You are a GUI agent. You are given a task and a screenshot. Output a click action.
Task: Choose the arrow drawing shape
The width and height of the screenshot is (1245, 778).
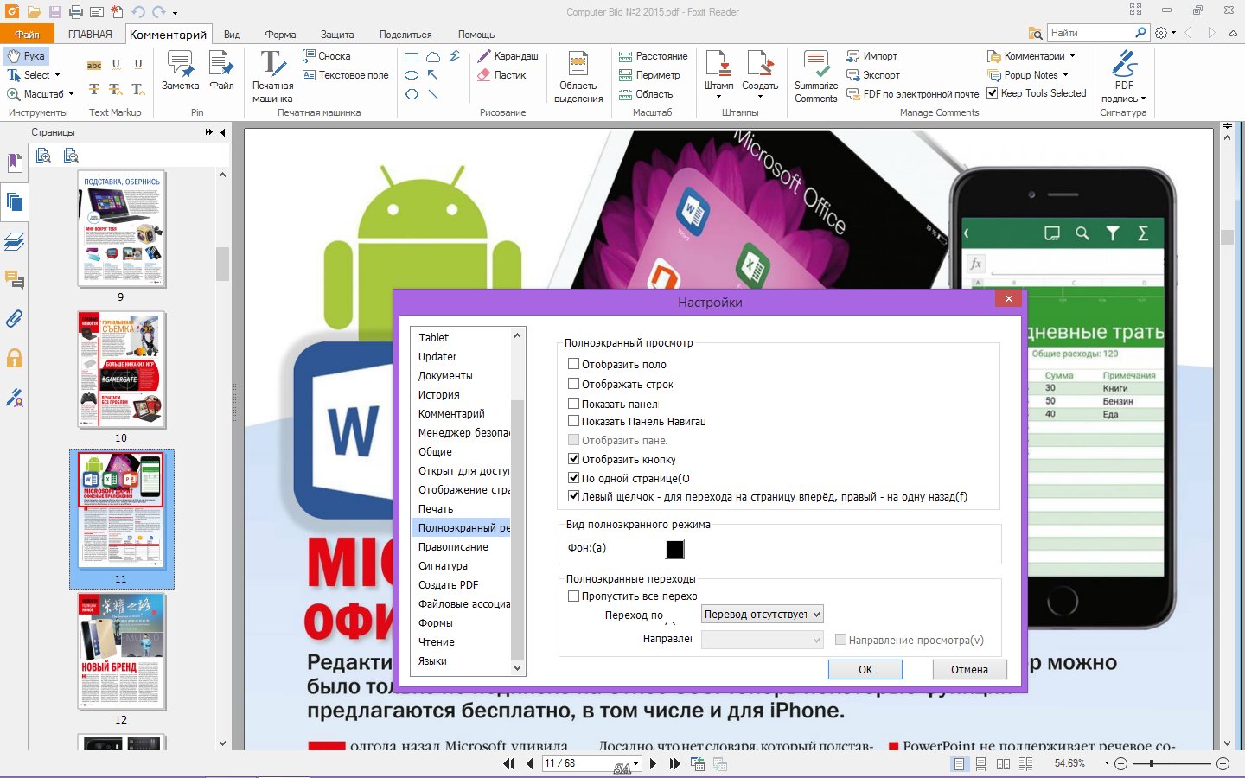pos(433,75)
